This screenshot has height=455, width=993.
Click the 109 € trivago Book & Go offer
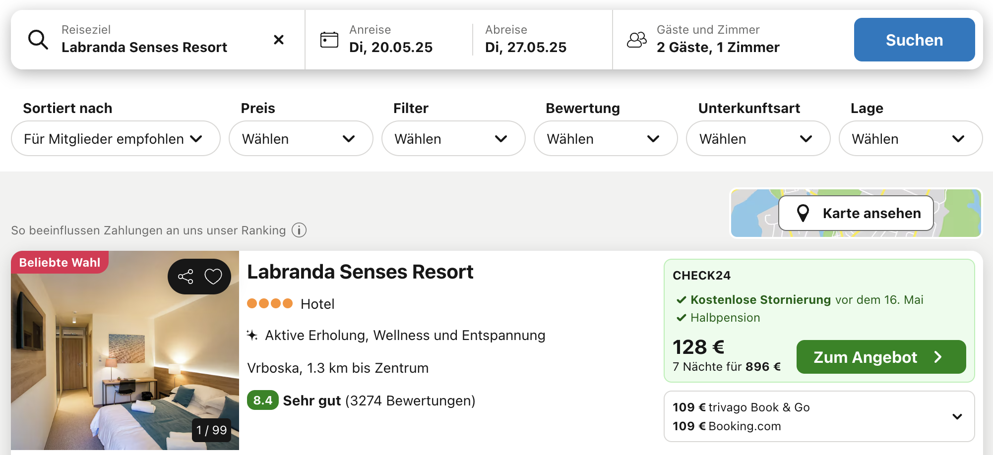[x=741, y=407]
